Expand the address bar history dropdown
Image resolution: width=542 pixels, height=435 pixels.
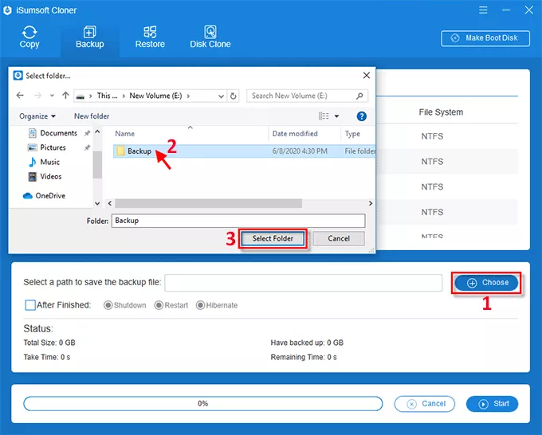(218, 96)
